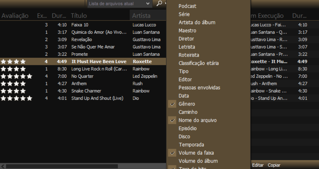
Task: Click the star rating of Stand Up And Shout
Action: [x=17, y=98]
